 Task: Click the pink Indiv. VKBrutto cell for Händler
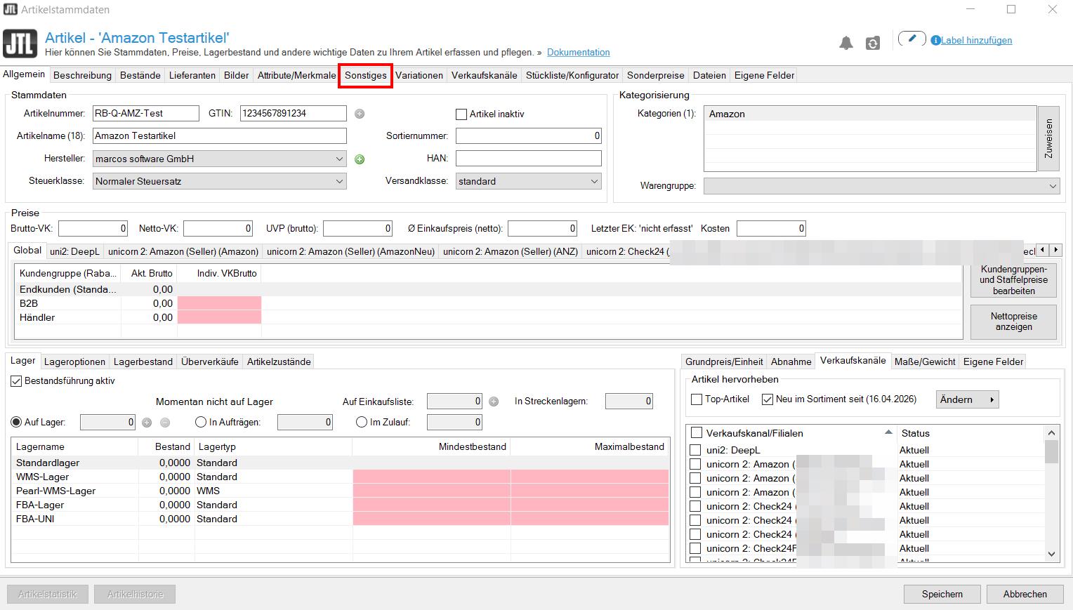click(219, 317)
